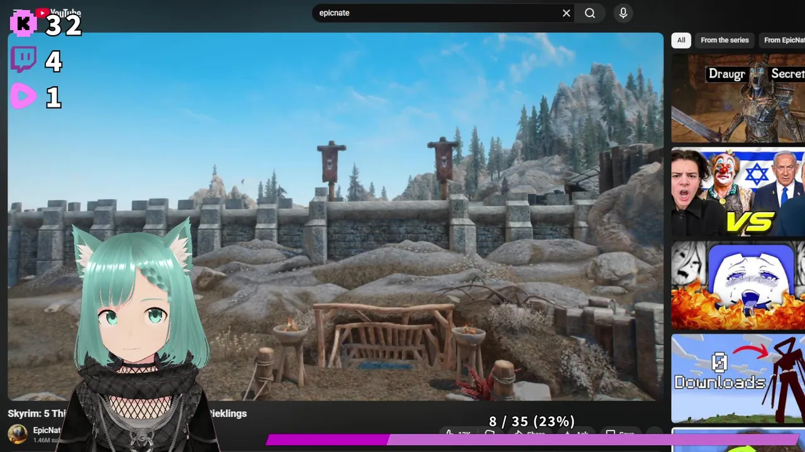Click the magnifying glass search icon
The width and height of the screenshot is (805, 452).
(590, 13)
